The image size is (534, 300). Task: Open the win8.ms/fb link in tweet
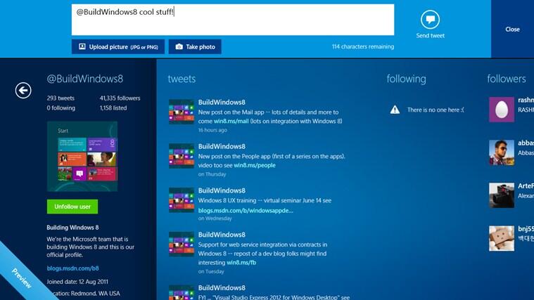[241, 263]
